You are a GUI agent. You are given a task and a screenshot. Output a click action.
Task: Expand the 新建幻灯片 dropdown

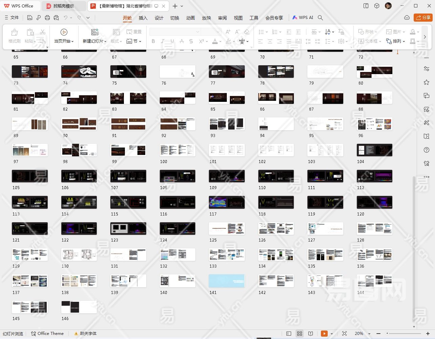[x=94, y=41]
